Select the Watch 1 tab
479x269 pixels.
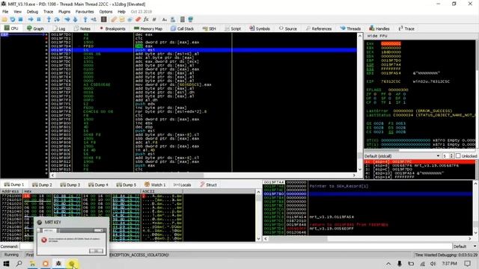click(x=155, y=185)
